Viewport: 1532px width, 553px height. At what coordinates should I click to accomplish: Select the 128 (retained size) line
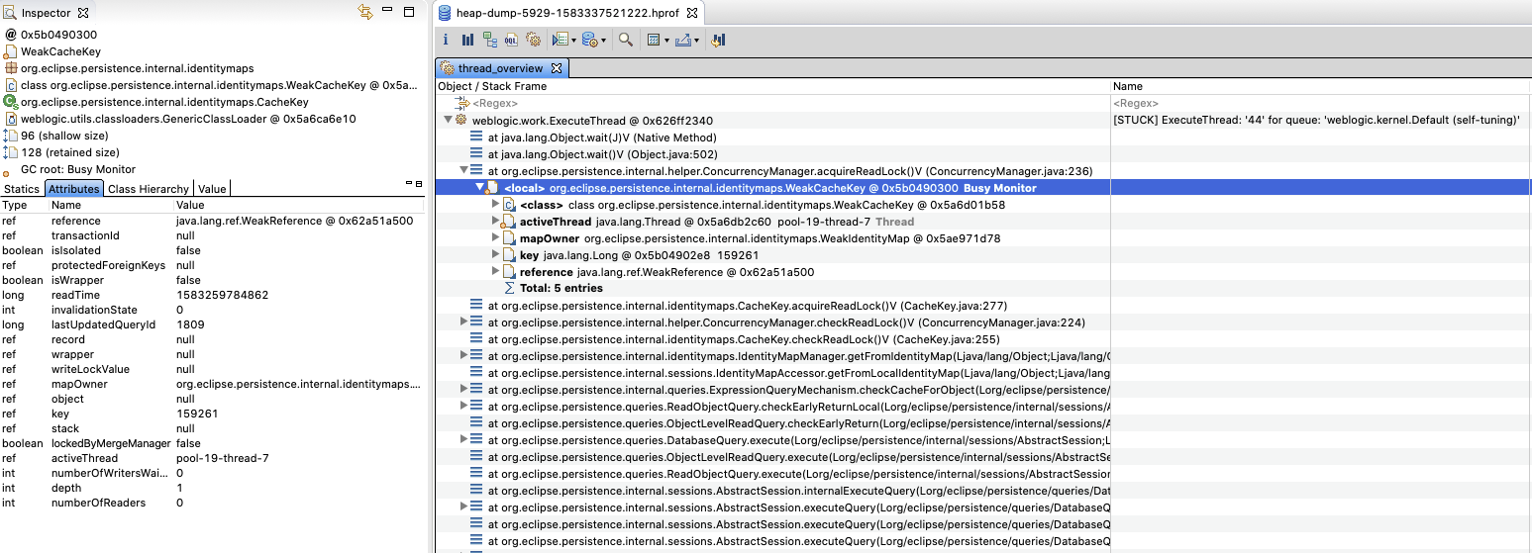(x=69, y=152)
